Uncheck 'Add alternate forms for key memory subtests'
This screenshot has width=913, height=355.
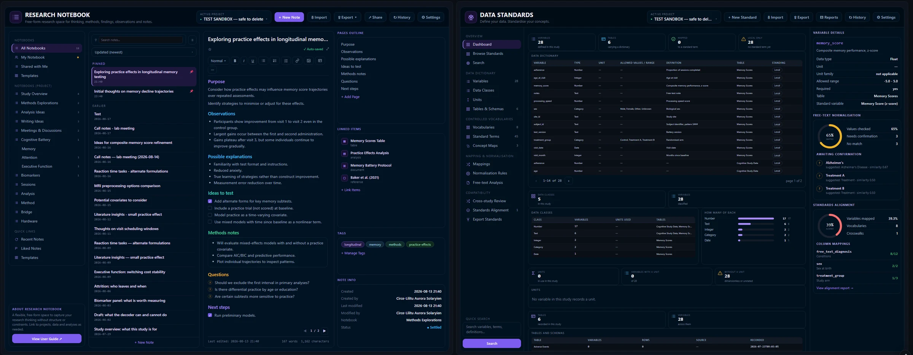210,201
